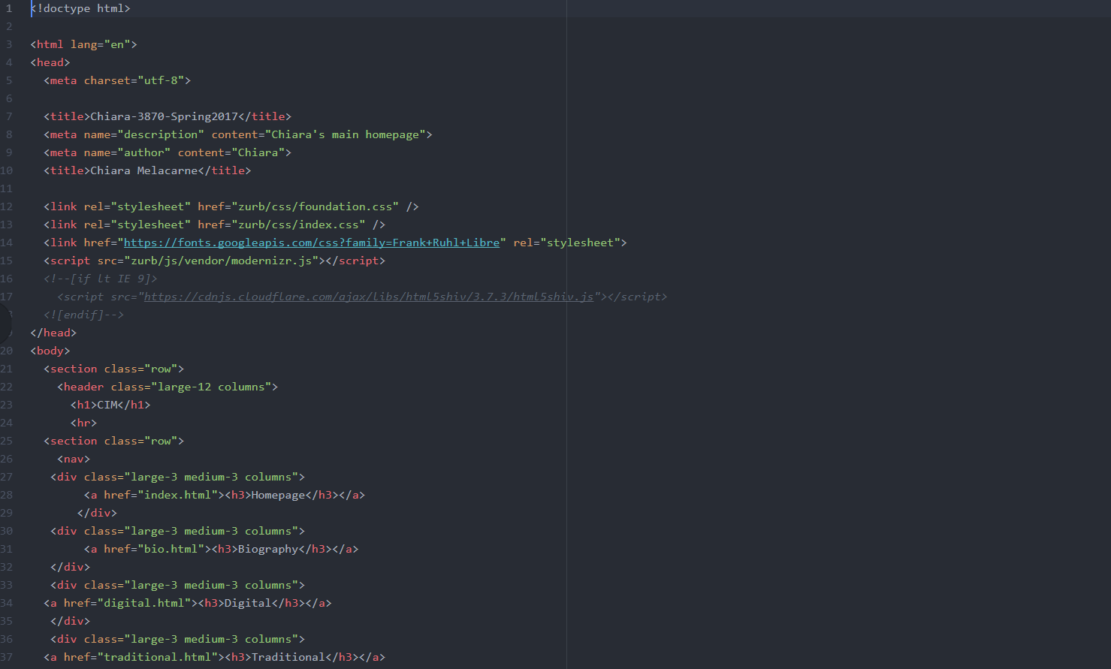Click the meta description content text

click(x=347, y=134)
